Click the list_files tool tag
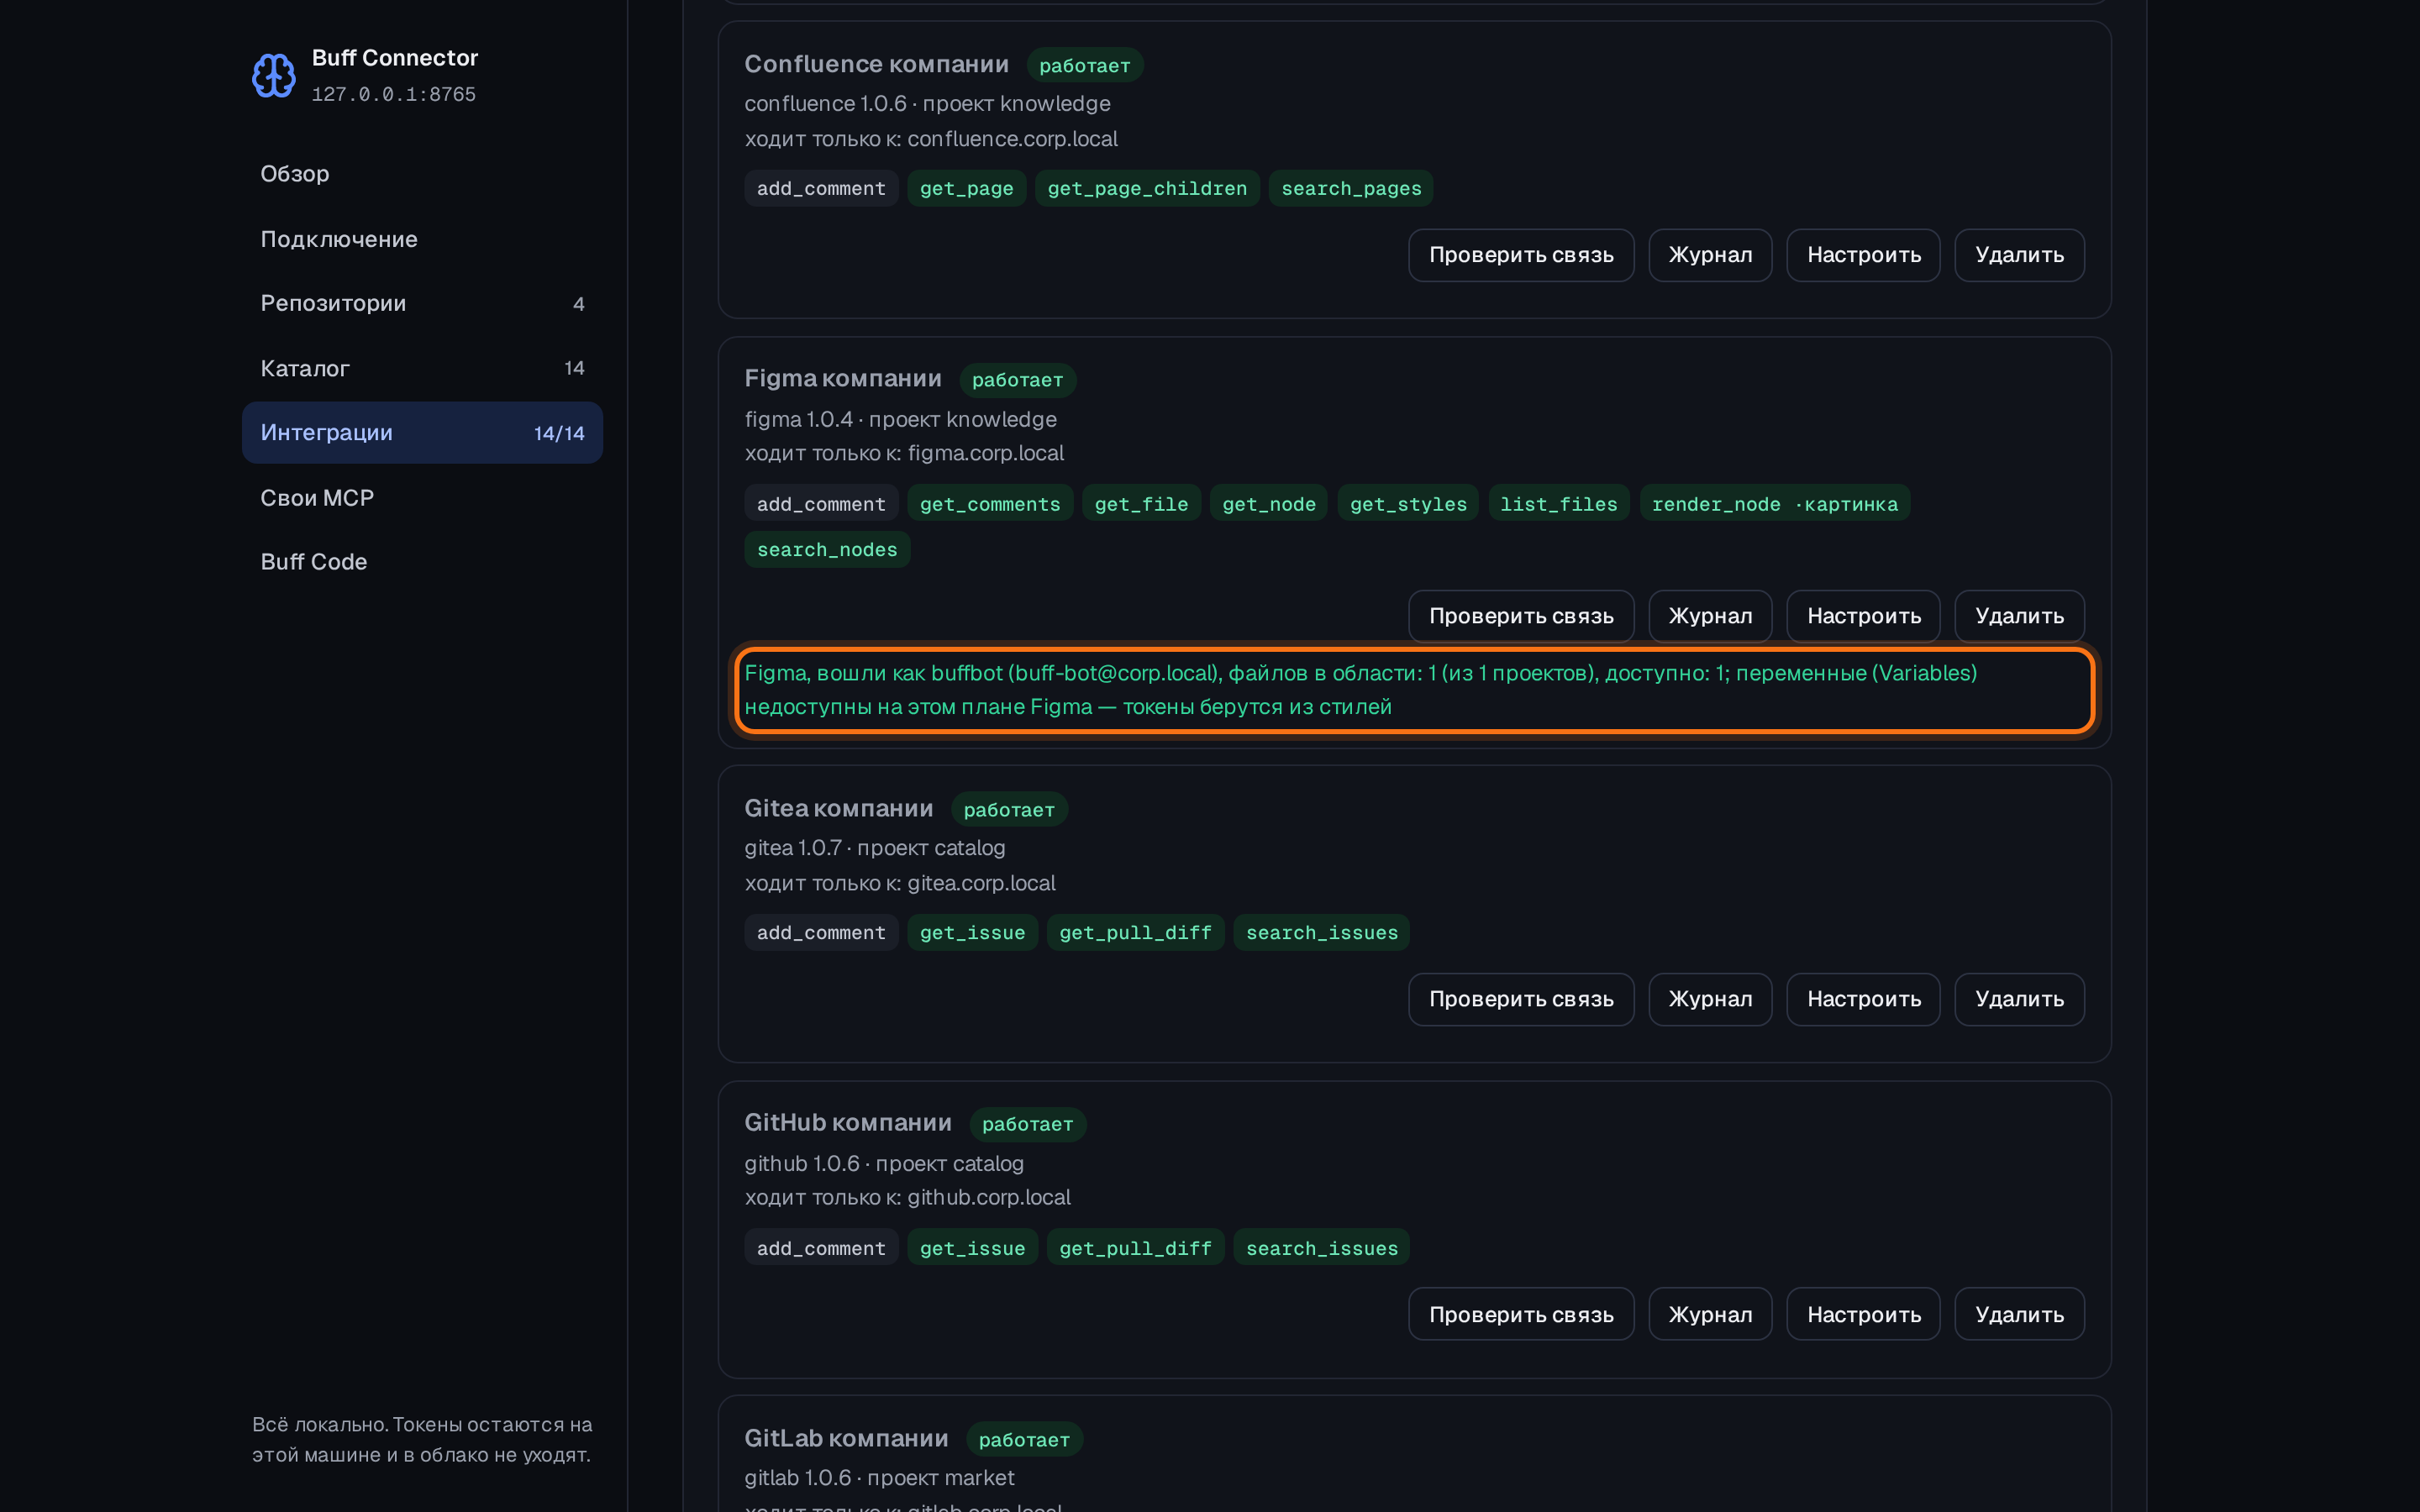The image size is (2420, 1512). point(1558,504)
